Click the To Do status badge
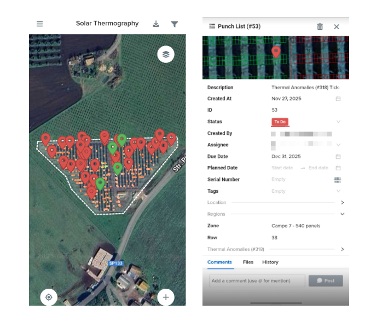The image size is (388, 321). click(x=280, y=122)
